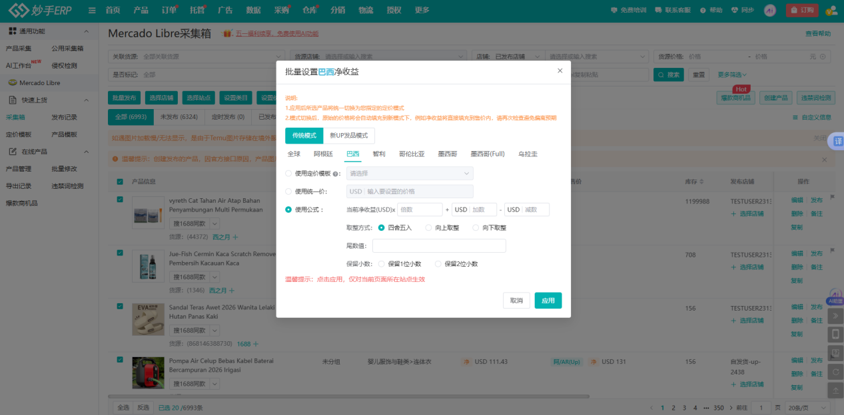Choose 向上取整 rounding method
The image size is (844, 415).
(428, 227)
